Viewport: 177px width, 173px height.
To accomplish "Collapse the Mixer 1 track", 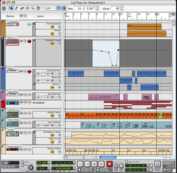I will coord(3,38).
